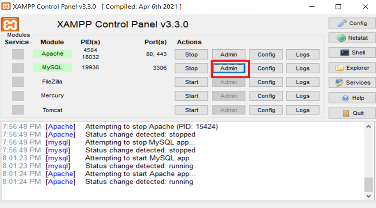Start the FileZilla module
The height and width of the screenshot is (208, 376).
(x=191, y=82)
